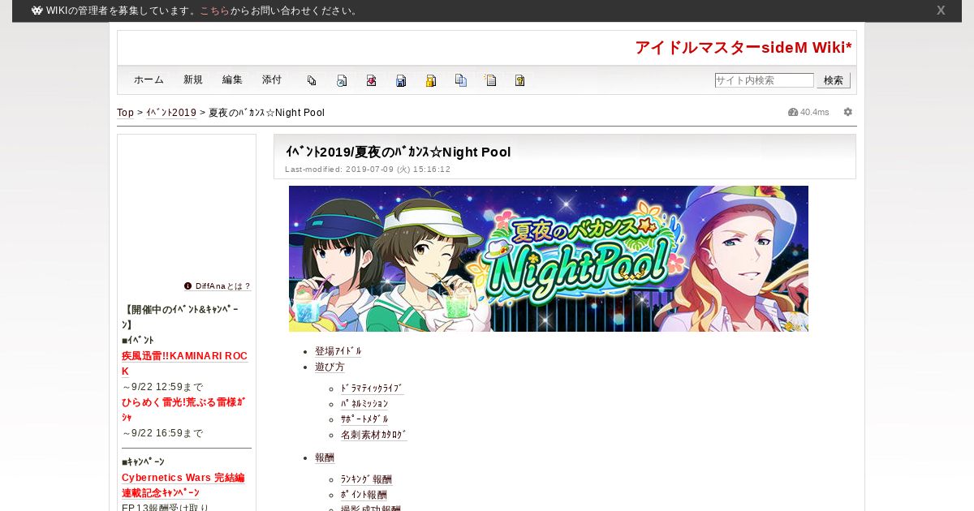Screen dimensions: 974x511
Task: Click the diff (two pages) toolbar icon
Action: click(x=312, y=80)
